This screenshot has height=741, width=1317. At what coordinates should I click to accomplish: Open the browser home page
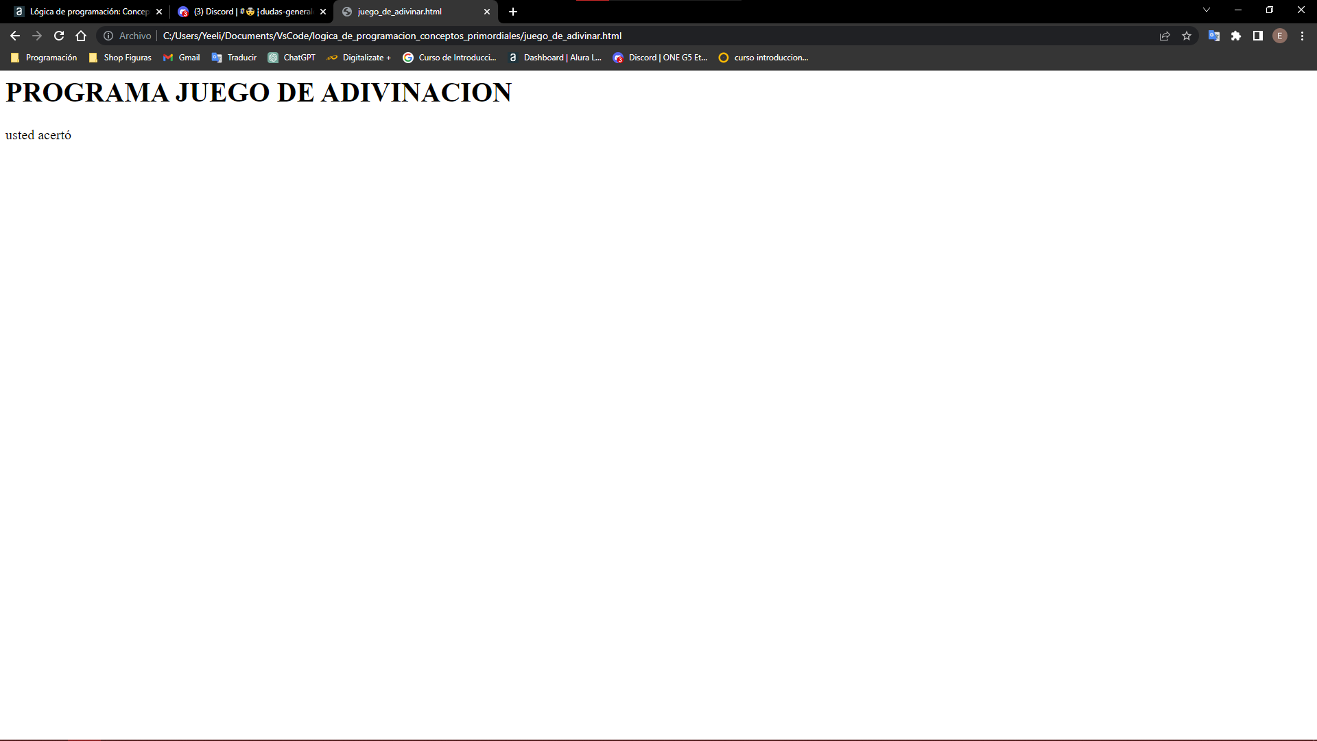pos(81,36)
